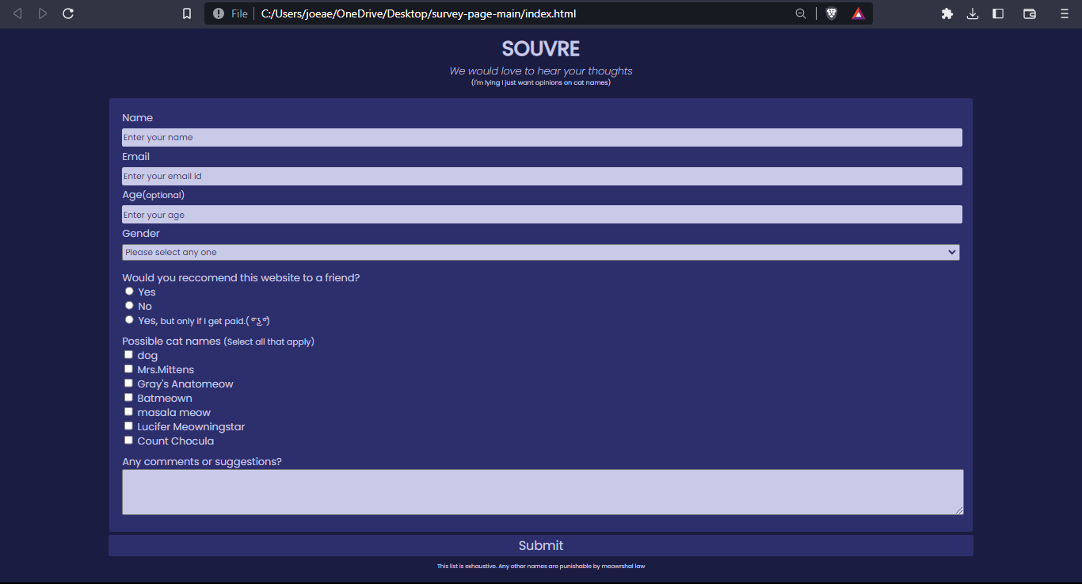Check the 'dog' cat name checkbox
The width and height of the screenshot is (1082, 584).
(x=128, y=354)
